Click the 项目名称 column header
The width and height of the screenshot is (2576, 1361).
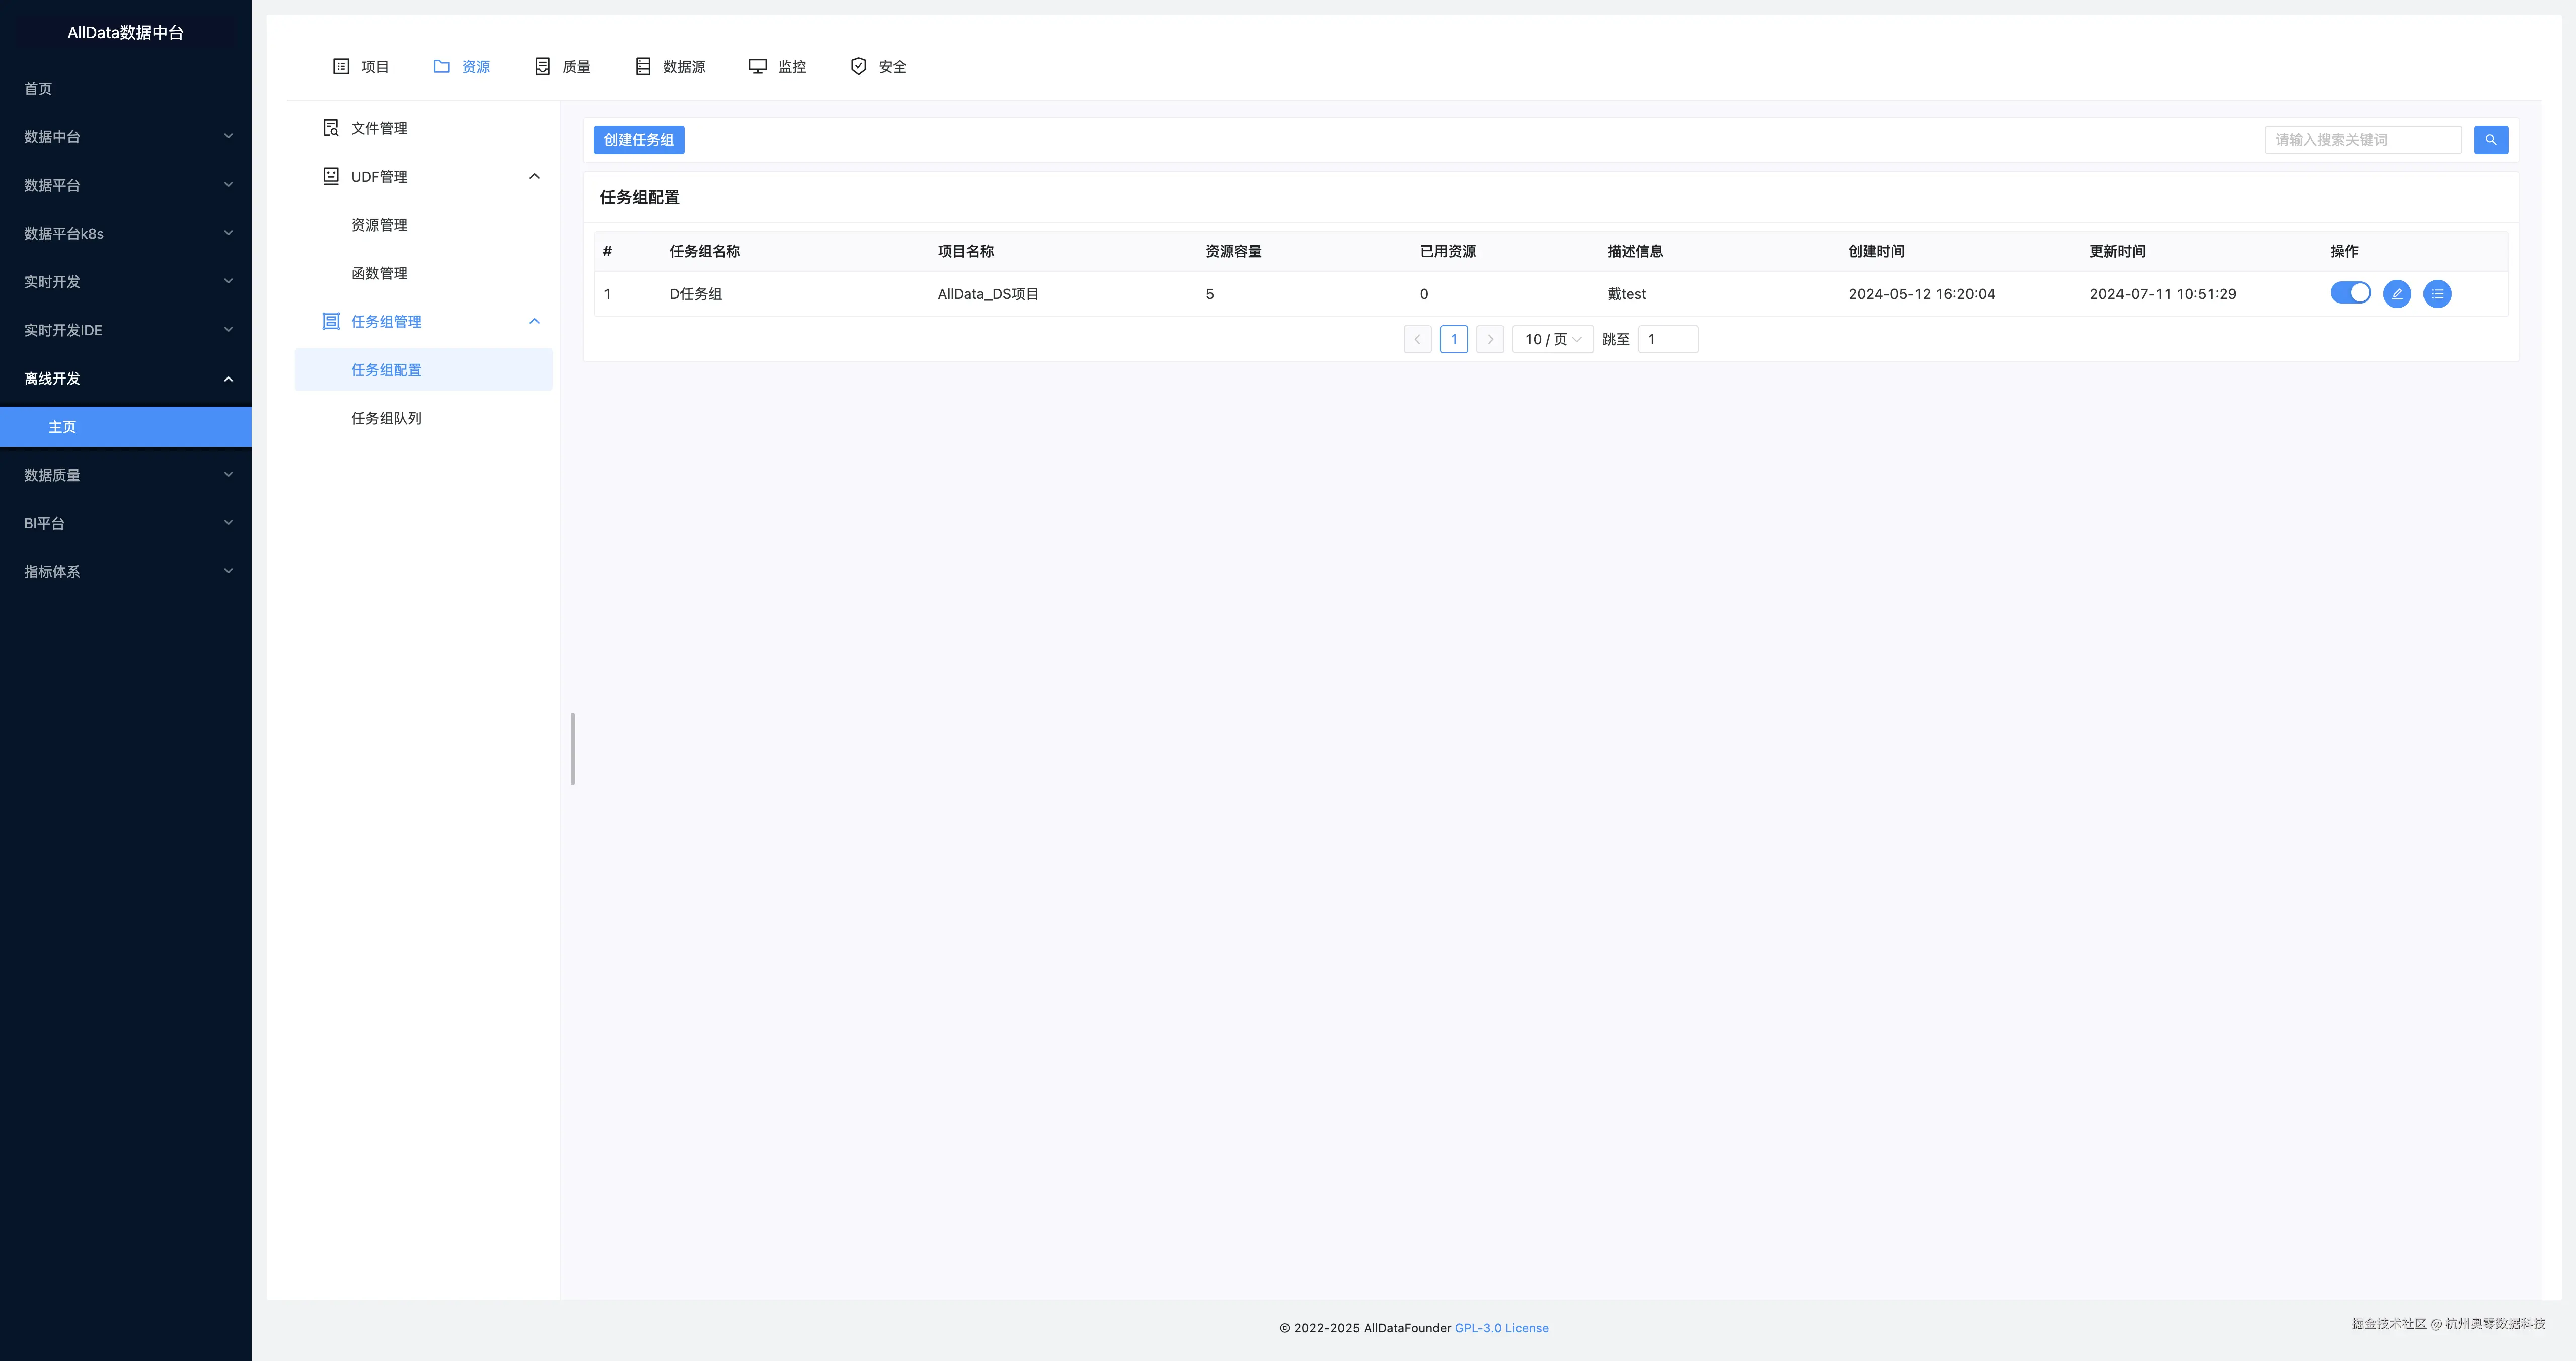tap(966, 251)
